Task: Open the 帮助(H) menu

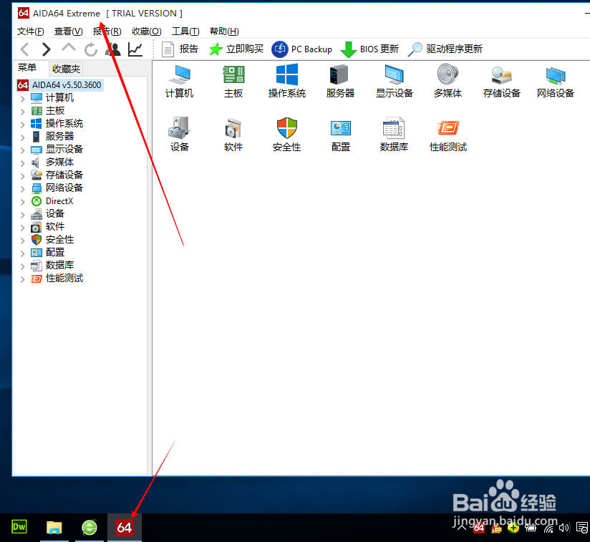Action: (x=224, y=32)
